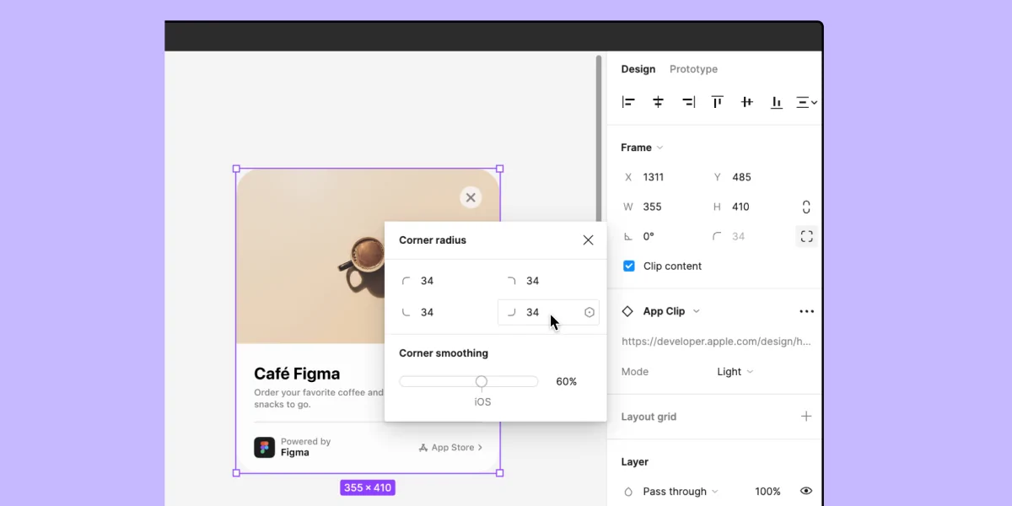Click the independent corners icon
The height and width of the screenshot is (506, 1012).
click(806, 237)
